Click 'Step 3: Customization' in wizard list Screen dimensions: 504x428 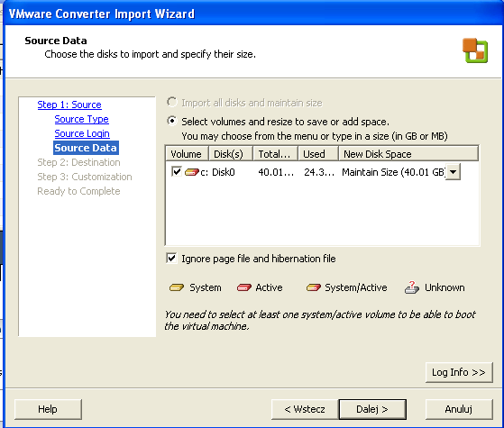pyautogui.click(x=85, y=177)
